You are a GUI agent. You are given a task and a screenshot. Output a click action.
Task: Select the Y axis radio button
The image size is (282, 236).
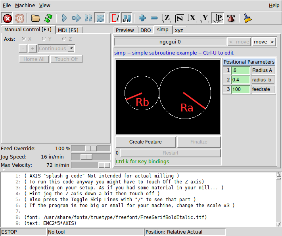tap(44, 39)
